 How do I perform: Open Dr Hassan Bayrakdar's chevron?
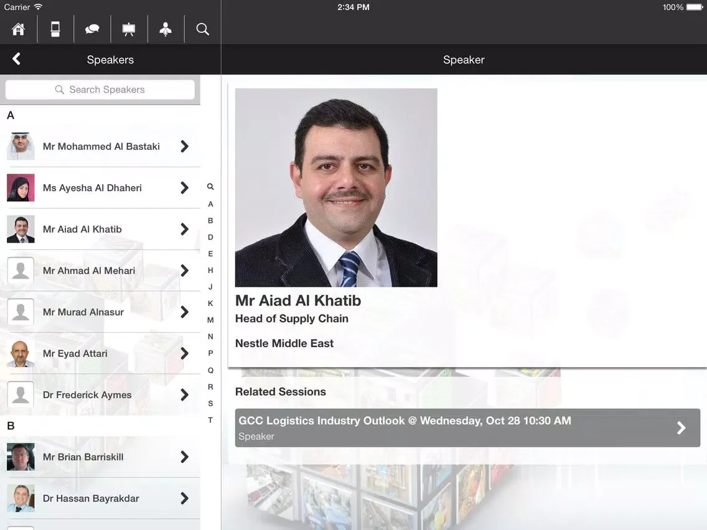tap(184, 498)
